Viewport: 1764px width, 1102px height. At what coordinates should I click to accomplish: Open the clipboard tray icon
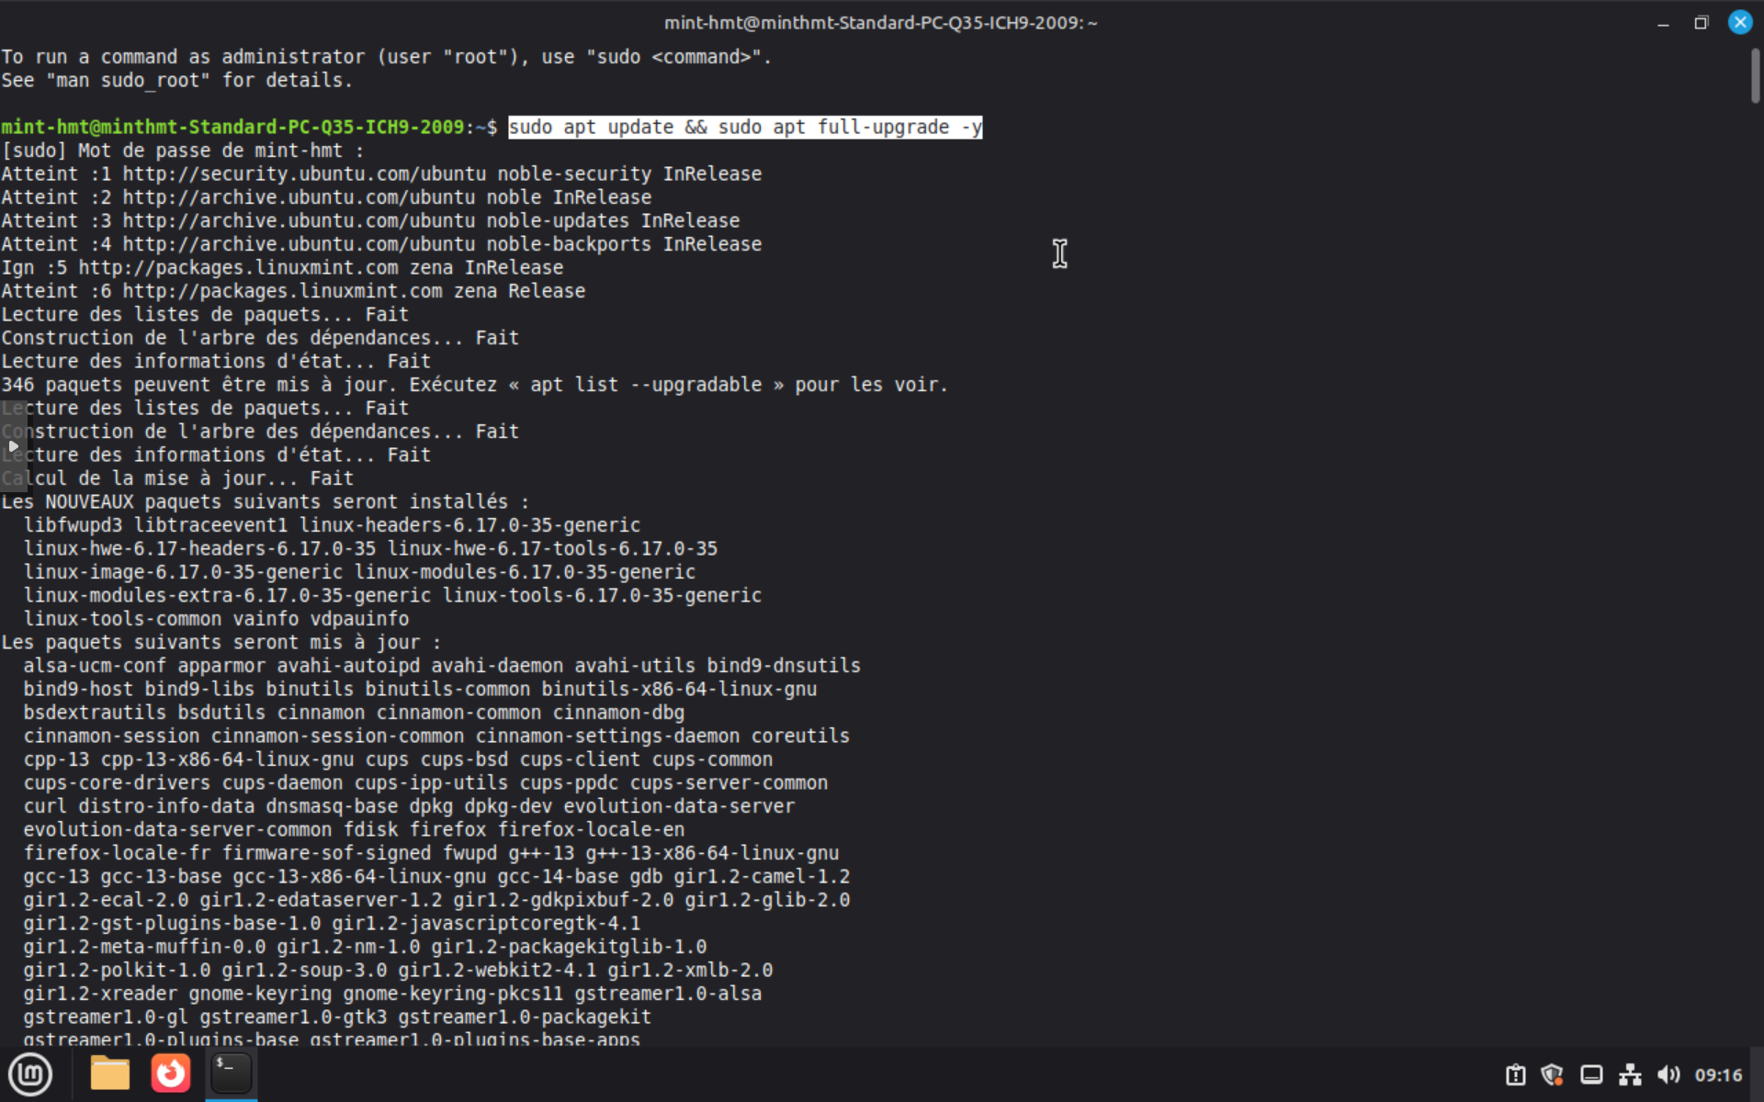(1515, 1074)
